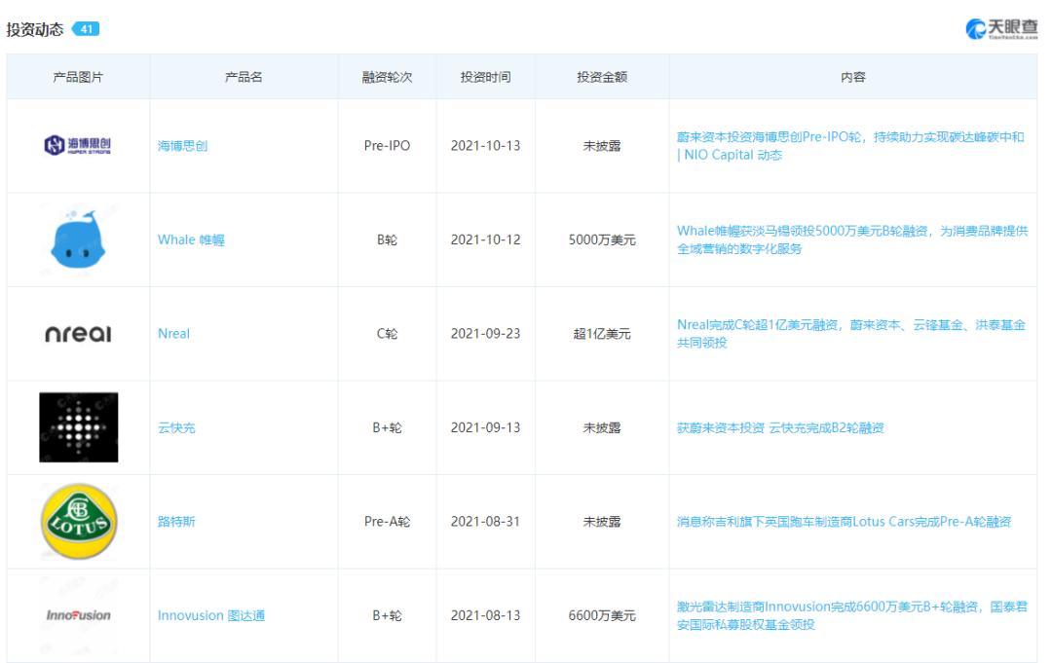Open the 蔚来资本投资海博思创Pre-IPO轮 article link

click(x=850, y=146)
